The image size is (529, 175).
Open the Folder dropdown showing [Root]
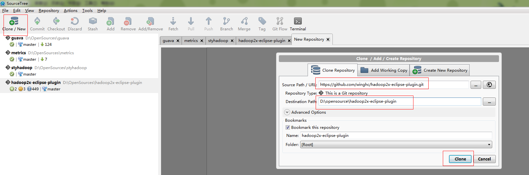pos(396,145)
